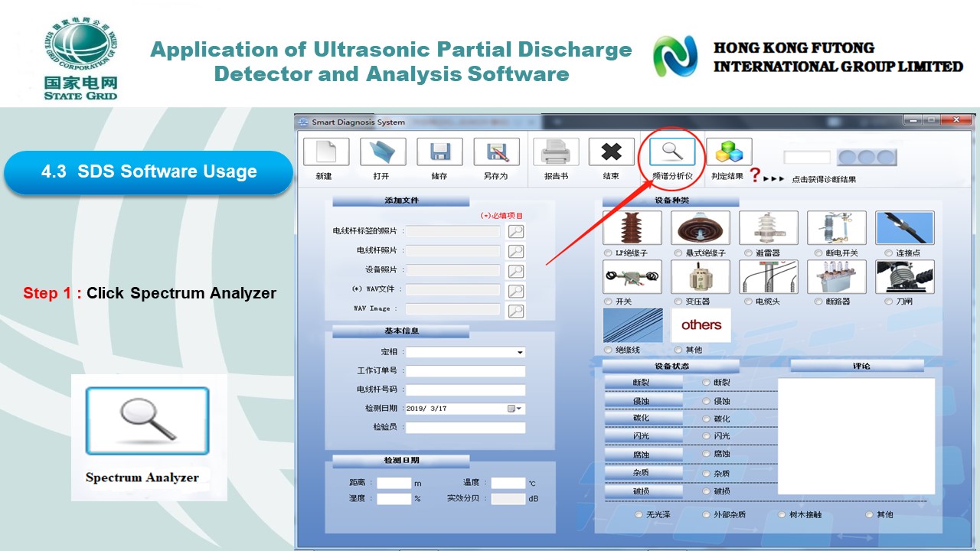Click into the 检验员 input field

465,428
